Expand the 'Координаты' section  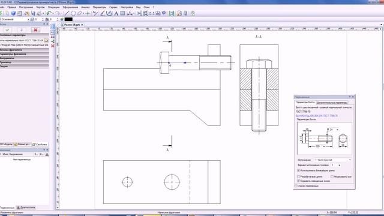point(25,58)
